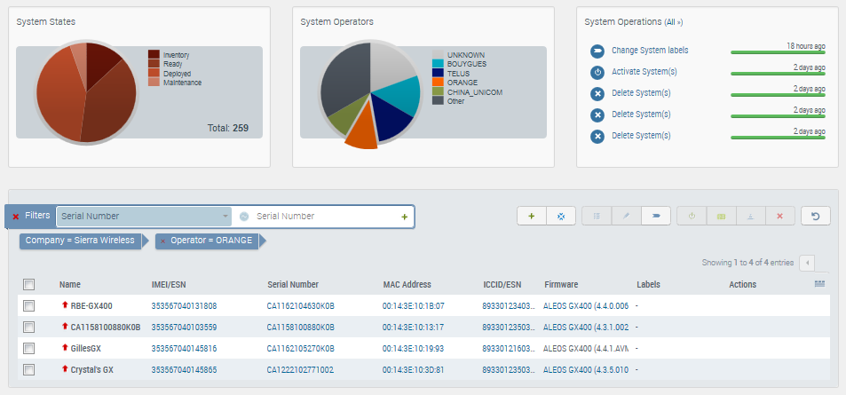Click the red X delete toolbar button
Viewport: 846px width, 395px height.
point(779,216)
